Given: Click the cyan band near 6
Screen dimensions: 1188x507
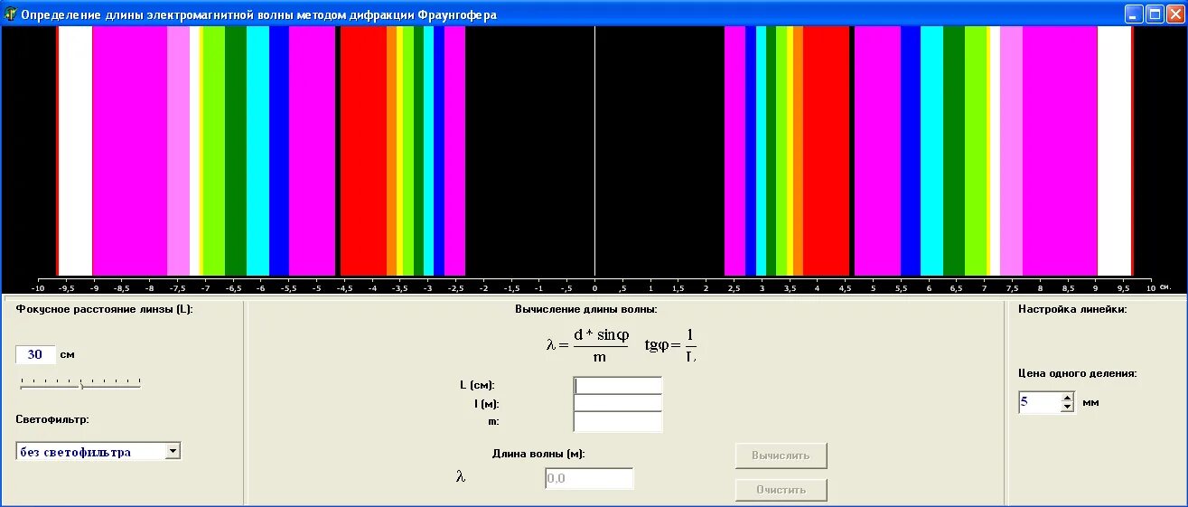Looking at the screenshot, I should 931,150.
